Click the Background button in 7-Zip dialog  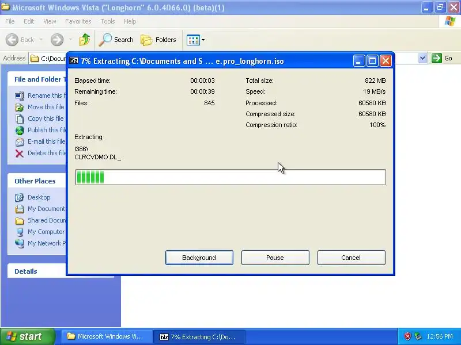199,258
